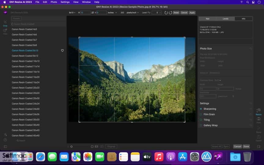This screenshot has width=264, height=165.
Task: Select Canon Resin Coated 4x6 preset
Action: (24, 35)
